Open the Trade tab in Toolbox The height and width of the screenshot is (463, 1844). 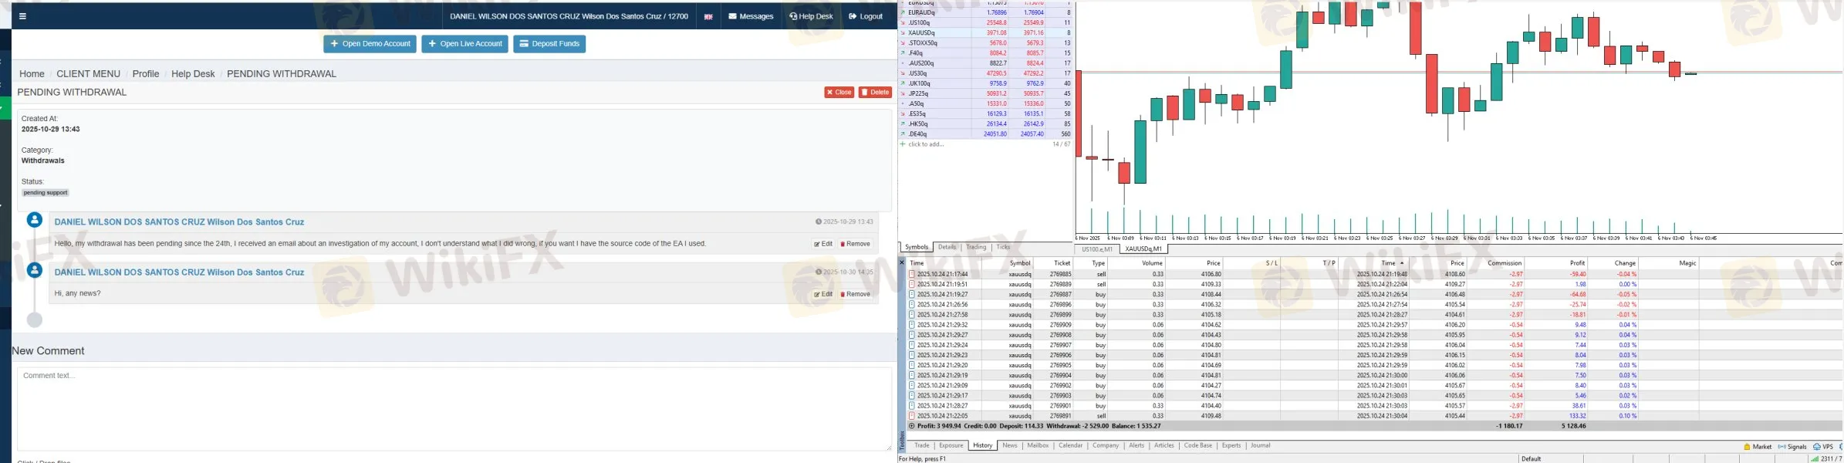921,446
